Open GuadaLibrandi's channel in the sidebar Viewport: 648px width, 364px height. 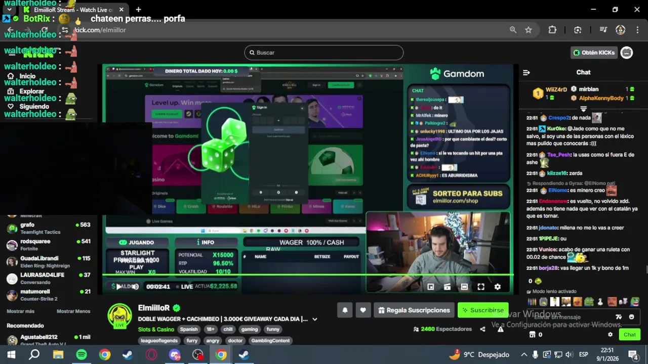(48, 261)
